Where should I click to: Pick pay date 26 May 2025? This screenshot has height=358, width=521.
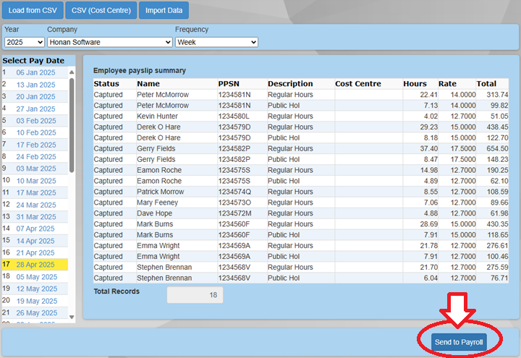[x=35, y=312]
